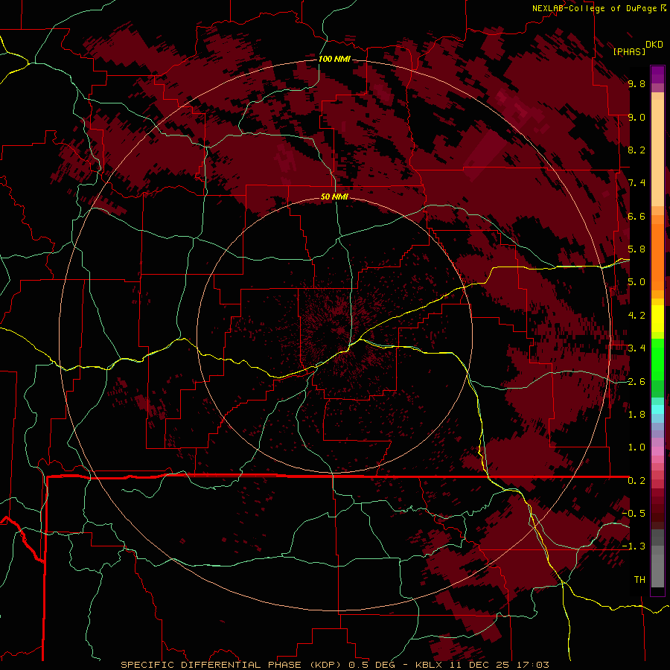The width and height of the screenshot is (670, 670).
Task: Click the 0.2 value on color scale
Action: pyautogui.click(x=636, y=481)
